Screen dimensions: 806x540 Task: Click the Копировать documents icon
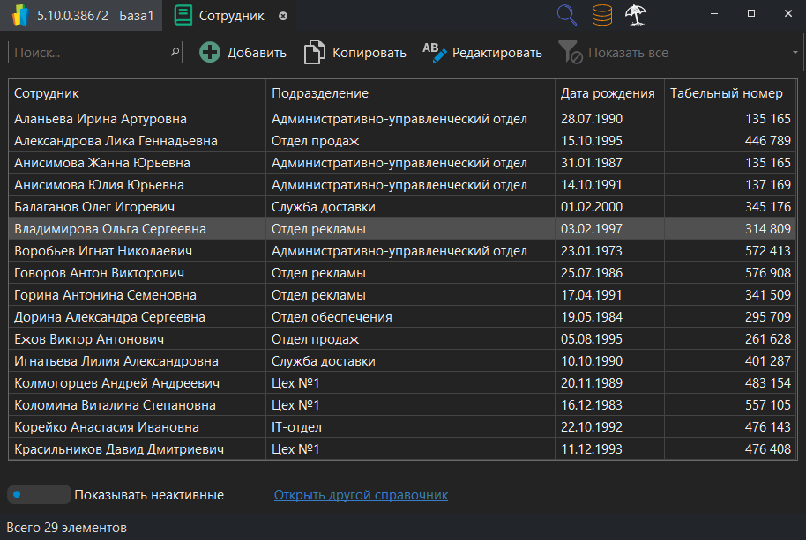[x=314, y=53]
